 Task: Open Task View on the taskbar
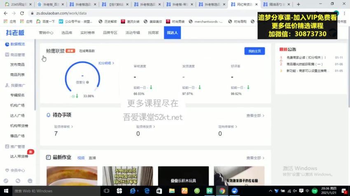coord(107,191)
